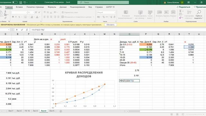The image size is (206, 116).
Task: Click the Font Color A icon
Action: (x=37, y=17)
